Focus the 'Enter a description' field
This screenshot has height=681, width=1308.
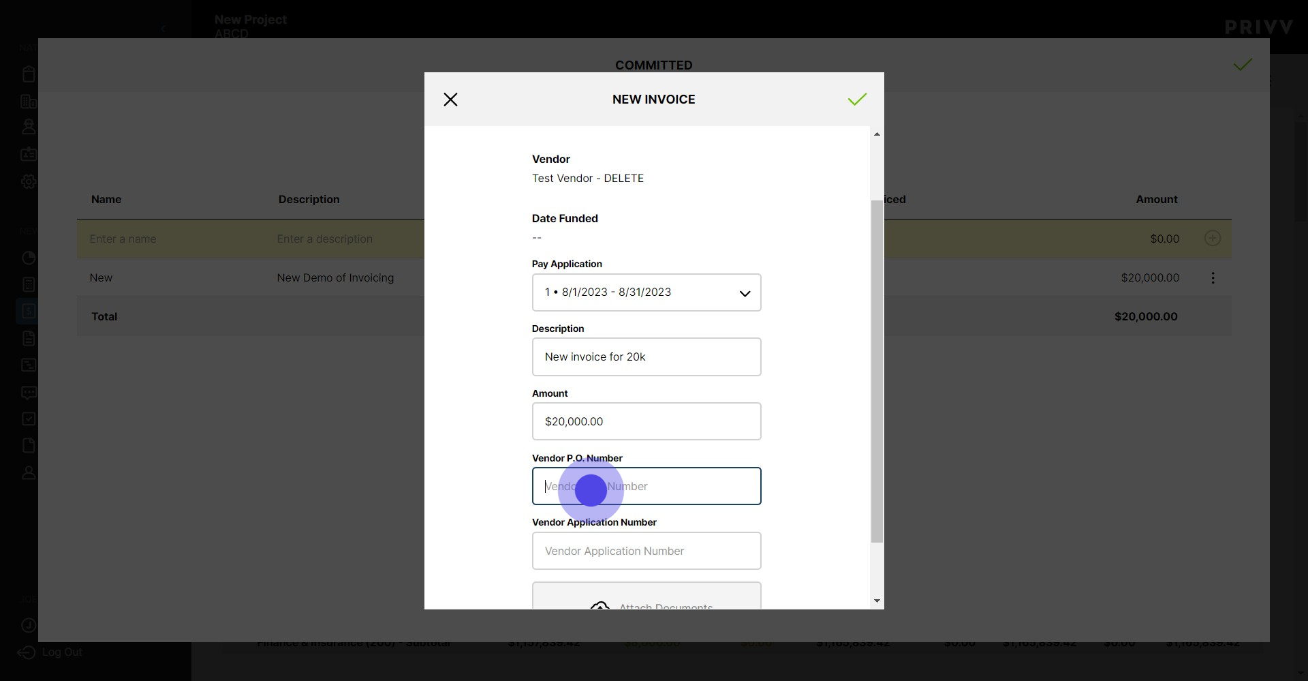[x=324, y=239]
